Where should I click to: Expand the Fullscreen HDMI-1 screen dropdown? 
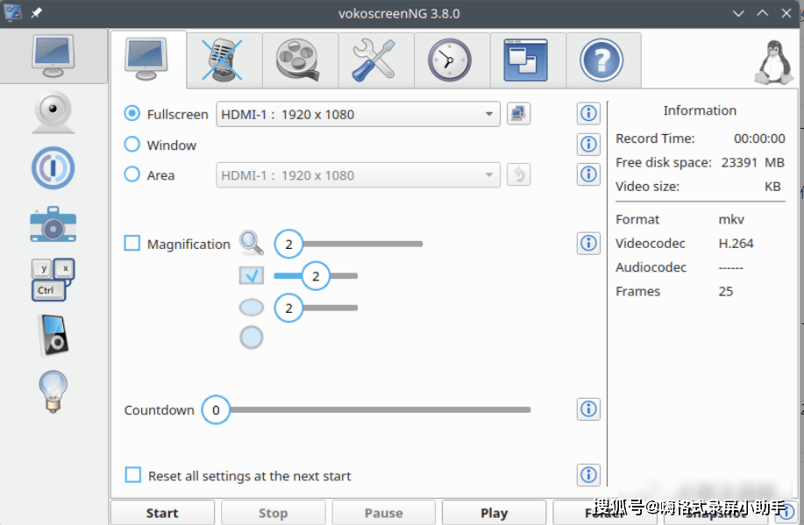[x=358, y=114]
